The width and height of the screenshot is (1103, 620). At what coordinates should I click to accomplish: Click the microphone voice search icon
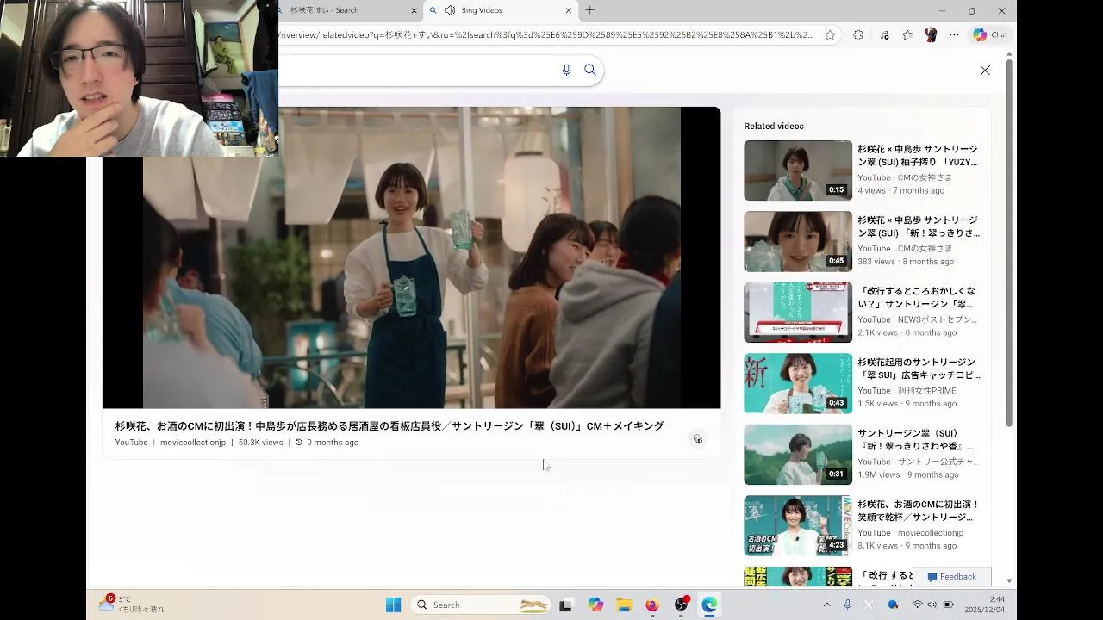click(x=566, y=70)
